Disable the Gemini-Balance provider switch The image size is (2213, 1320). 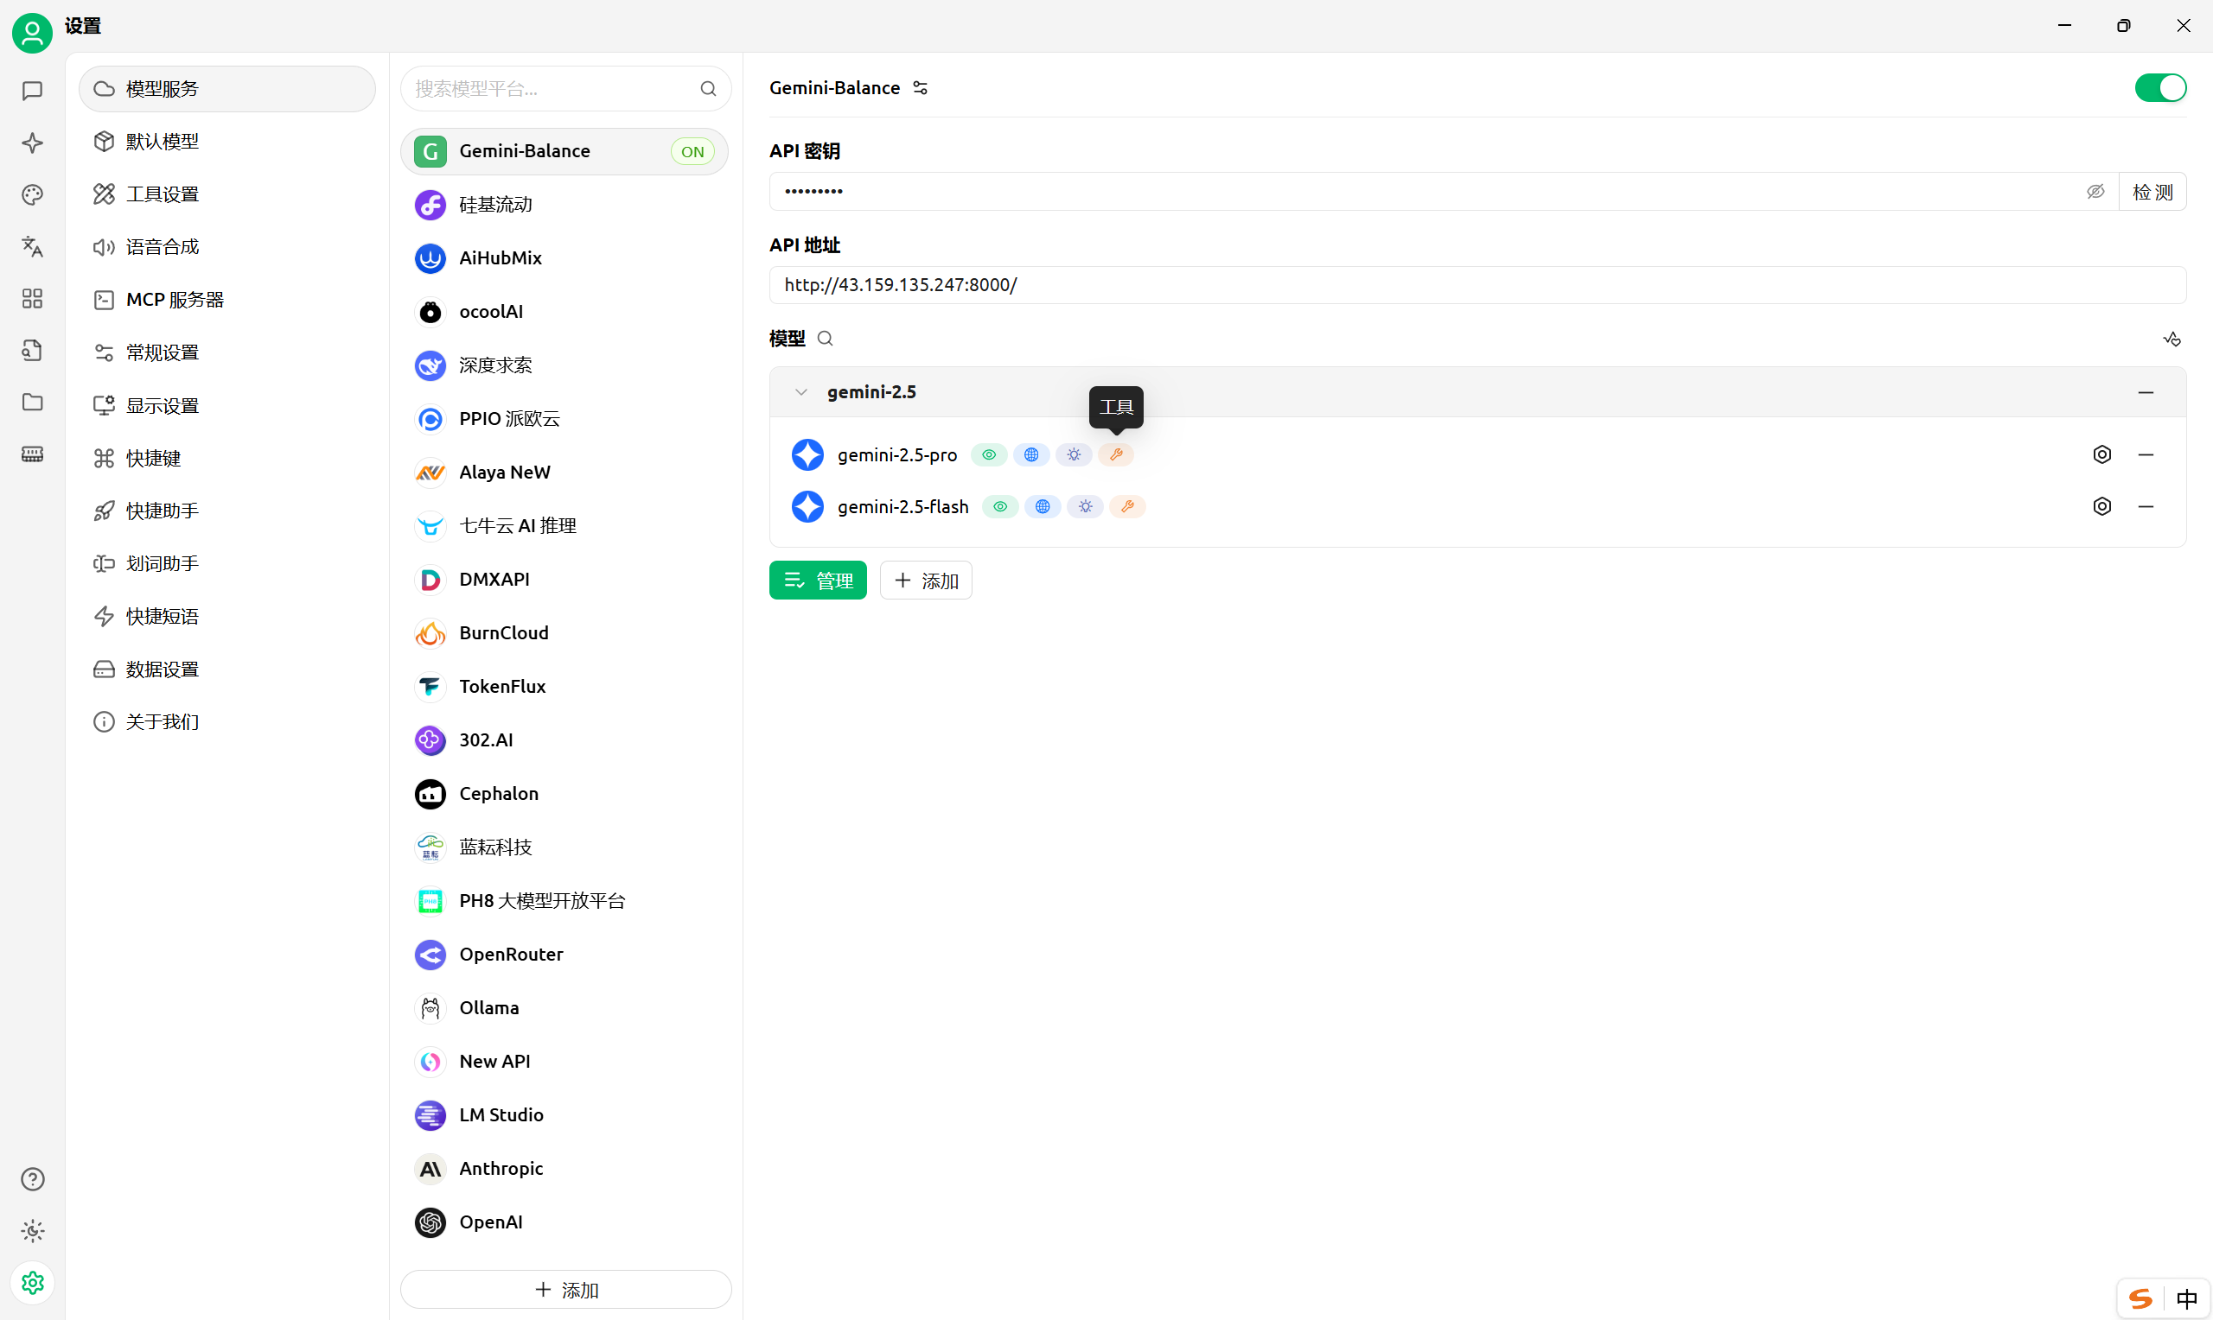(2159, 88)
